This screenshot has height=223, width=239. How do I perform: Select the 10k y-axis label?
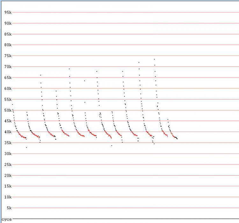coord(8,197)
